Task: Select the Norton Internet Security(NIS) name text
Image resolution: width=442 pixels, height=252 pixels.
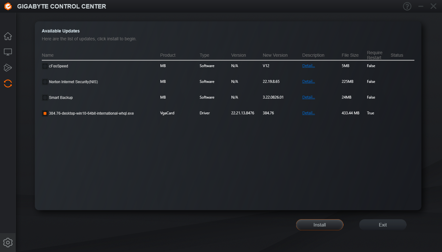Action: pyautogui.click(x=73, y=82)
